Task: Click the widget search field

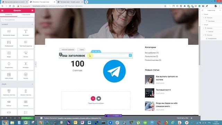Action: click(x=17, y=20)
